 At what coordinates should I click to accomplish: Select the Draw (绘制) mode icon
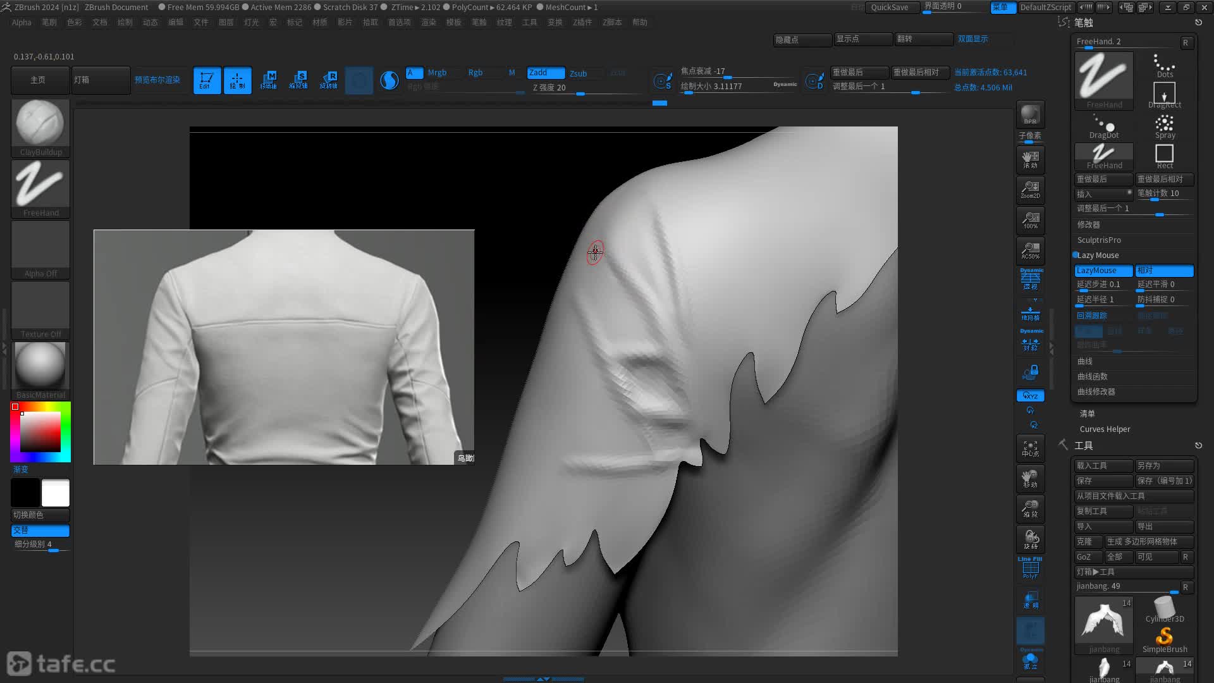click(237, 80)
